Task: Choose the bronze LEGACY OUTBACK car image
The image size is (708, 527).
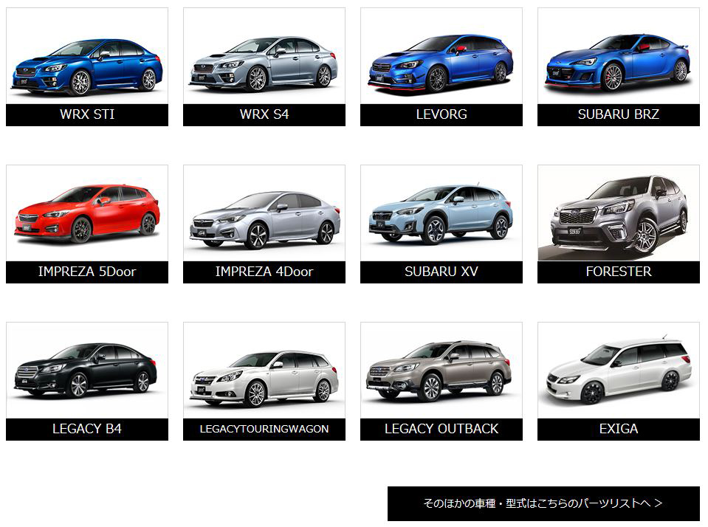Action: coord(441,371)
